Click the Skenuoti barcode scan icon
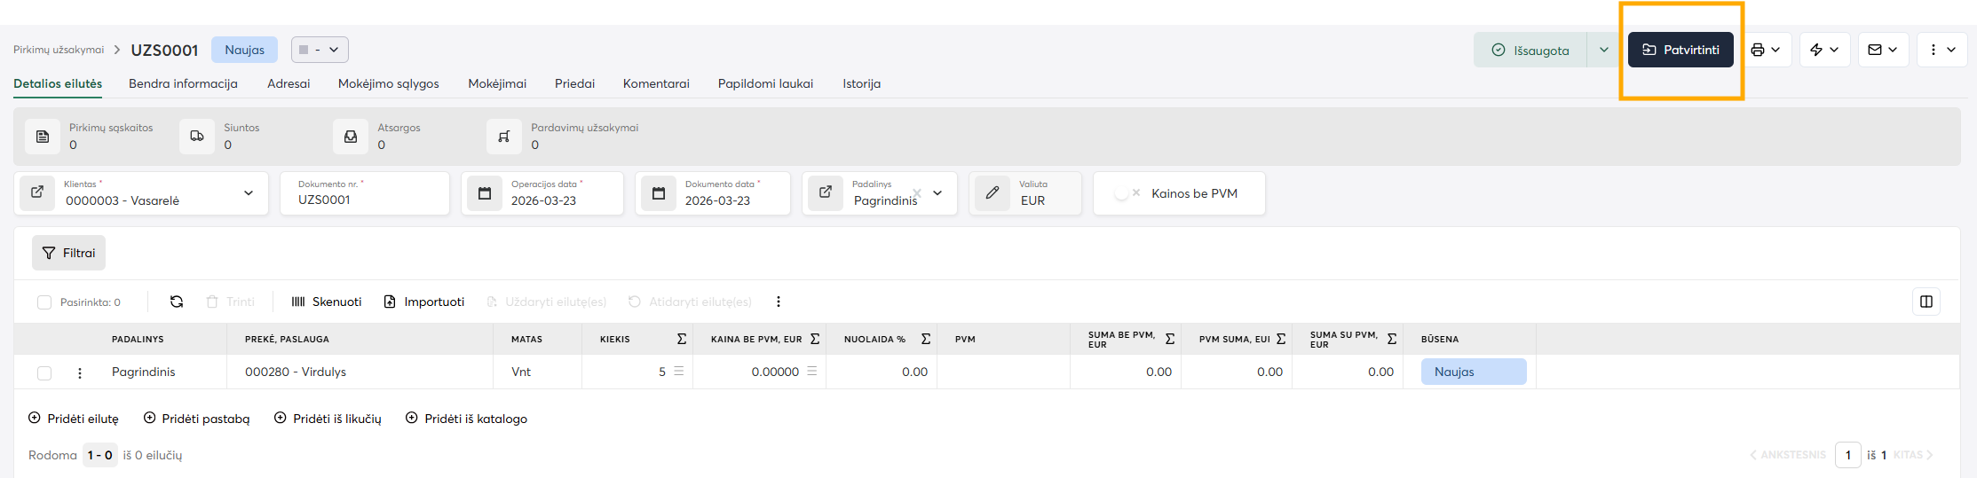Image resolution: width=1977 pixels, height=478 pixels. tap(298, 302)
